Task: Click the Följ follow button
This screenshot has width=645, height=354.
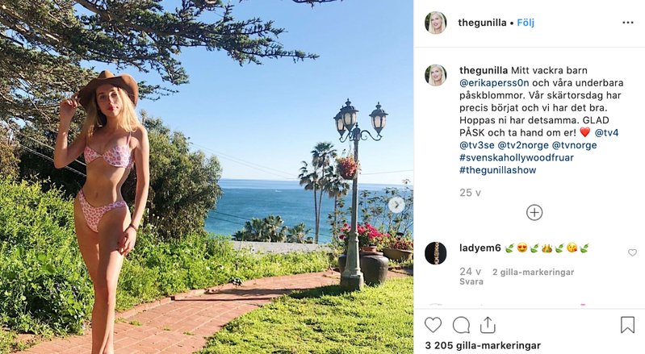Action: tap(526, 23)
